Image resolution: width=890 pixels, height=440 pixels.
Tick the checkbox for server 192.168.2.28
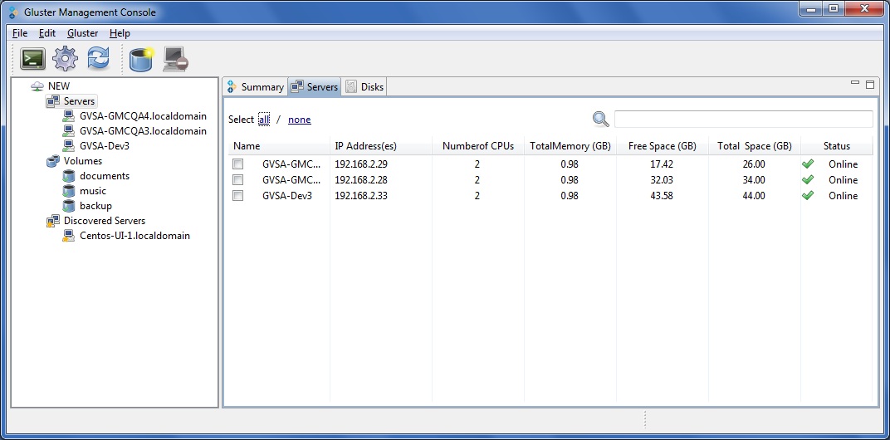click(x=238, y=180)
